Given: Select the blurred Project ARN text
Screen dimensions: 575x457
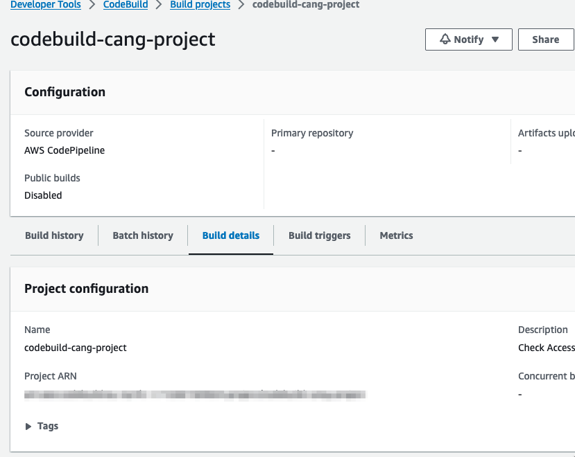Looking at the screenshot, I should [195, 394].
